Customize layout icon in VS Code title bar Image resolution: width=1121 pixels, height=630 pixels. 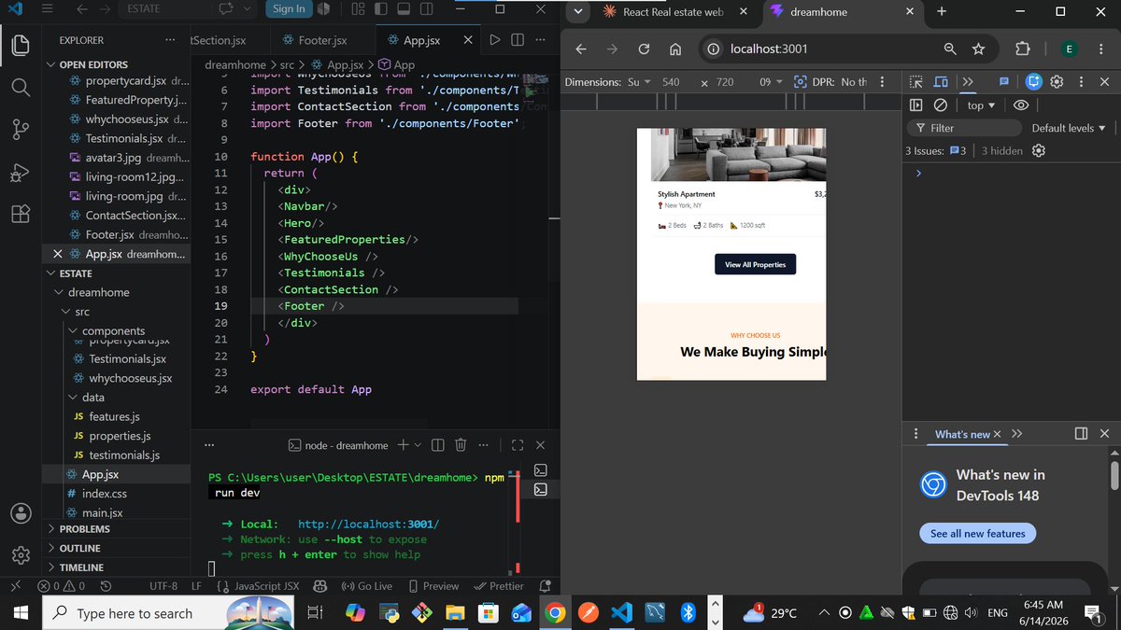358,8
